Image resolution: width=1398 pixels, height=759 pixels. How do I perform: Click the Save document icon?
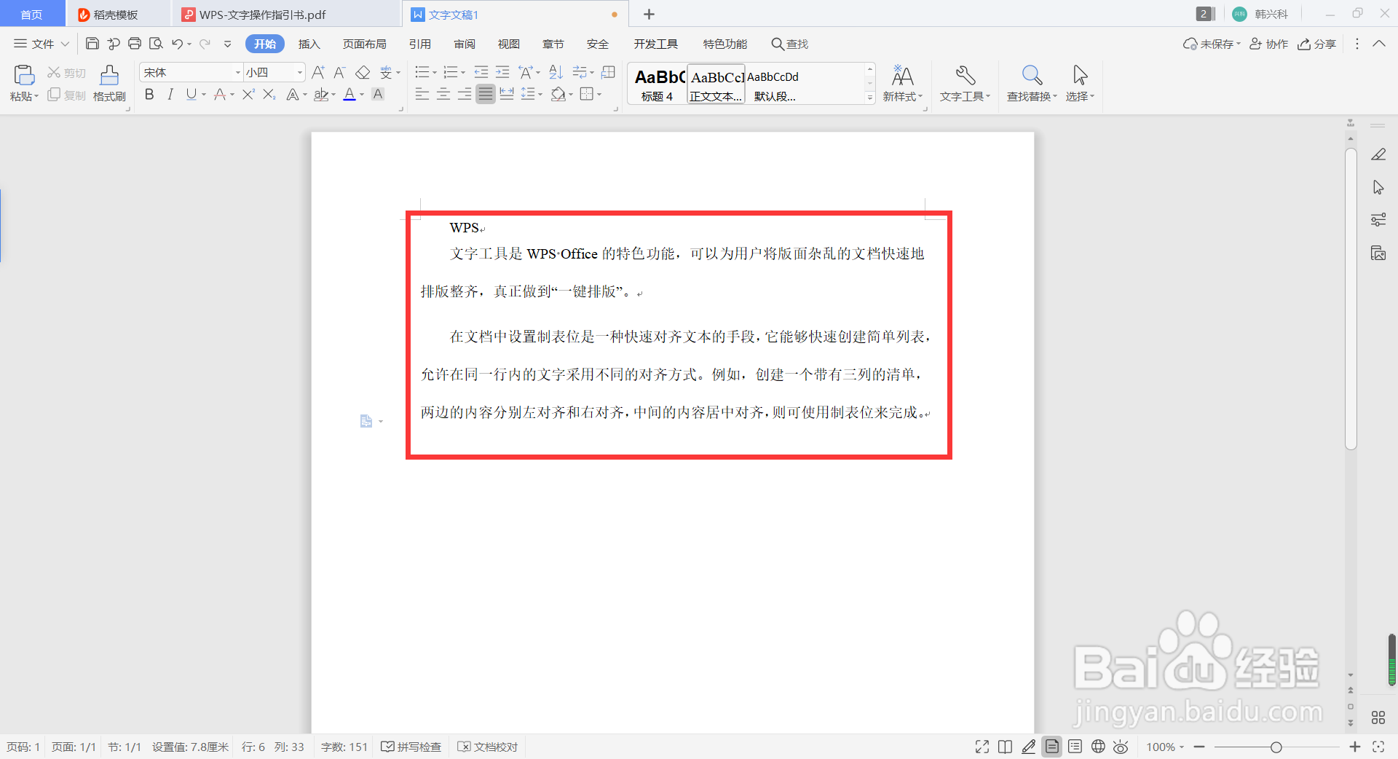(92, 44)
